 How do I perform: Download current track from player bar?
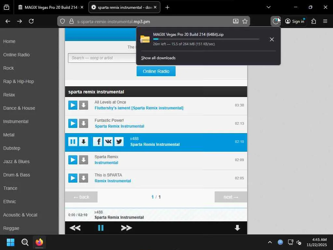237,228
